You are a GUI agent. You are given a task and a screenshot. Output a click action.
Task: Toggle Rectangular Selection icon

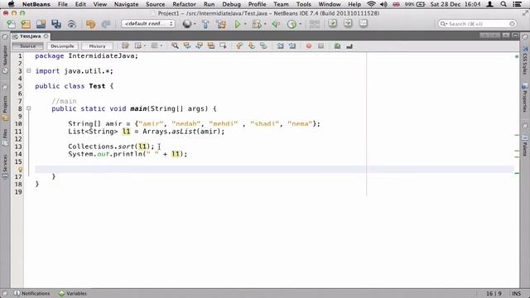click(x=223, y=46)
